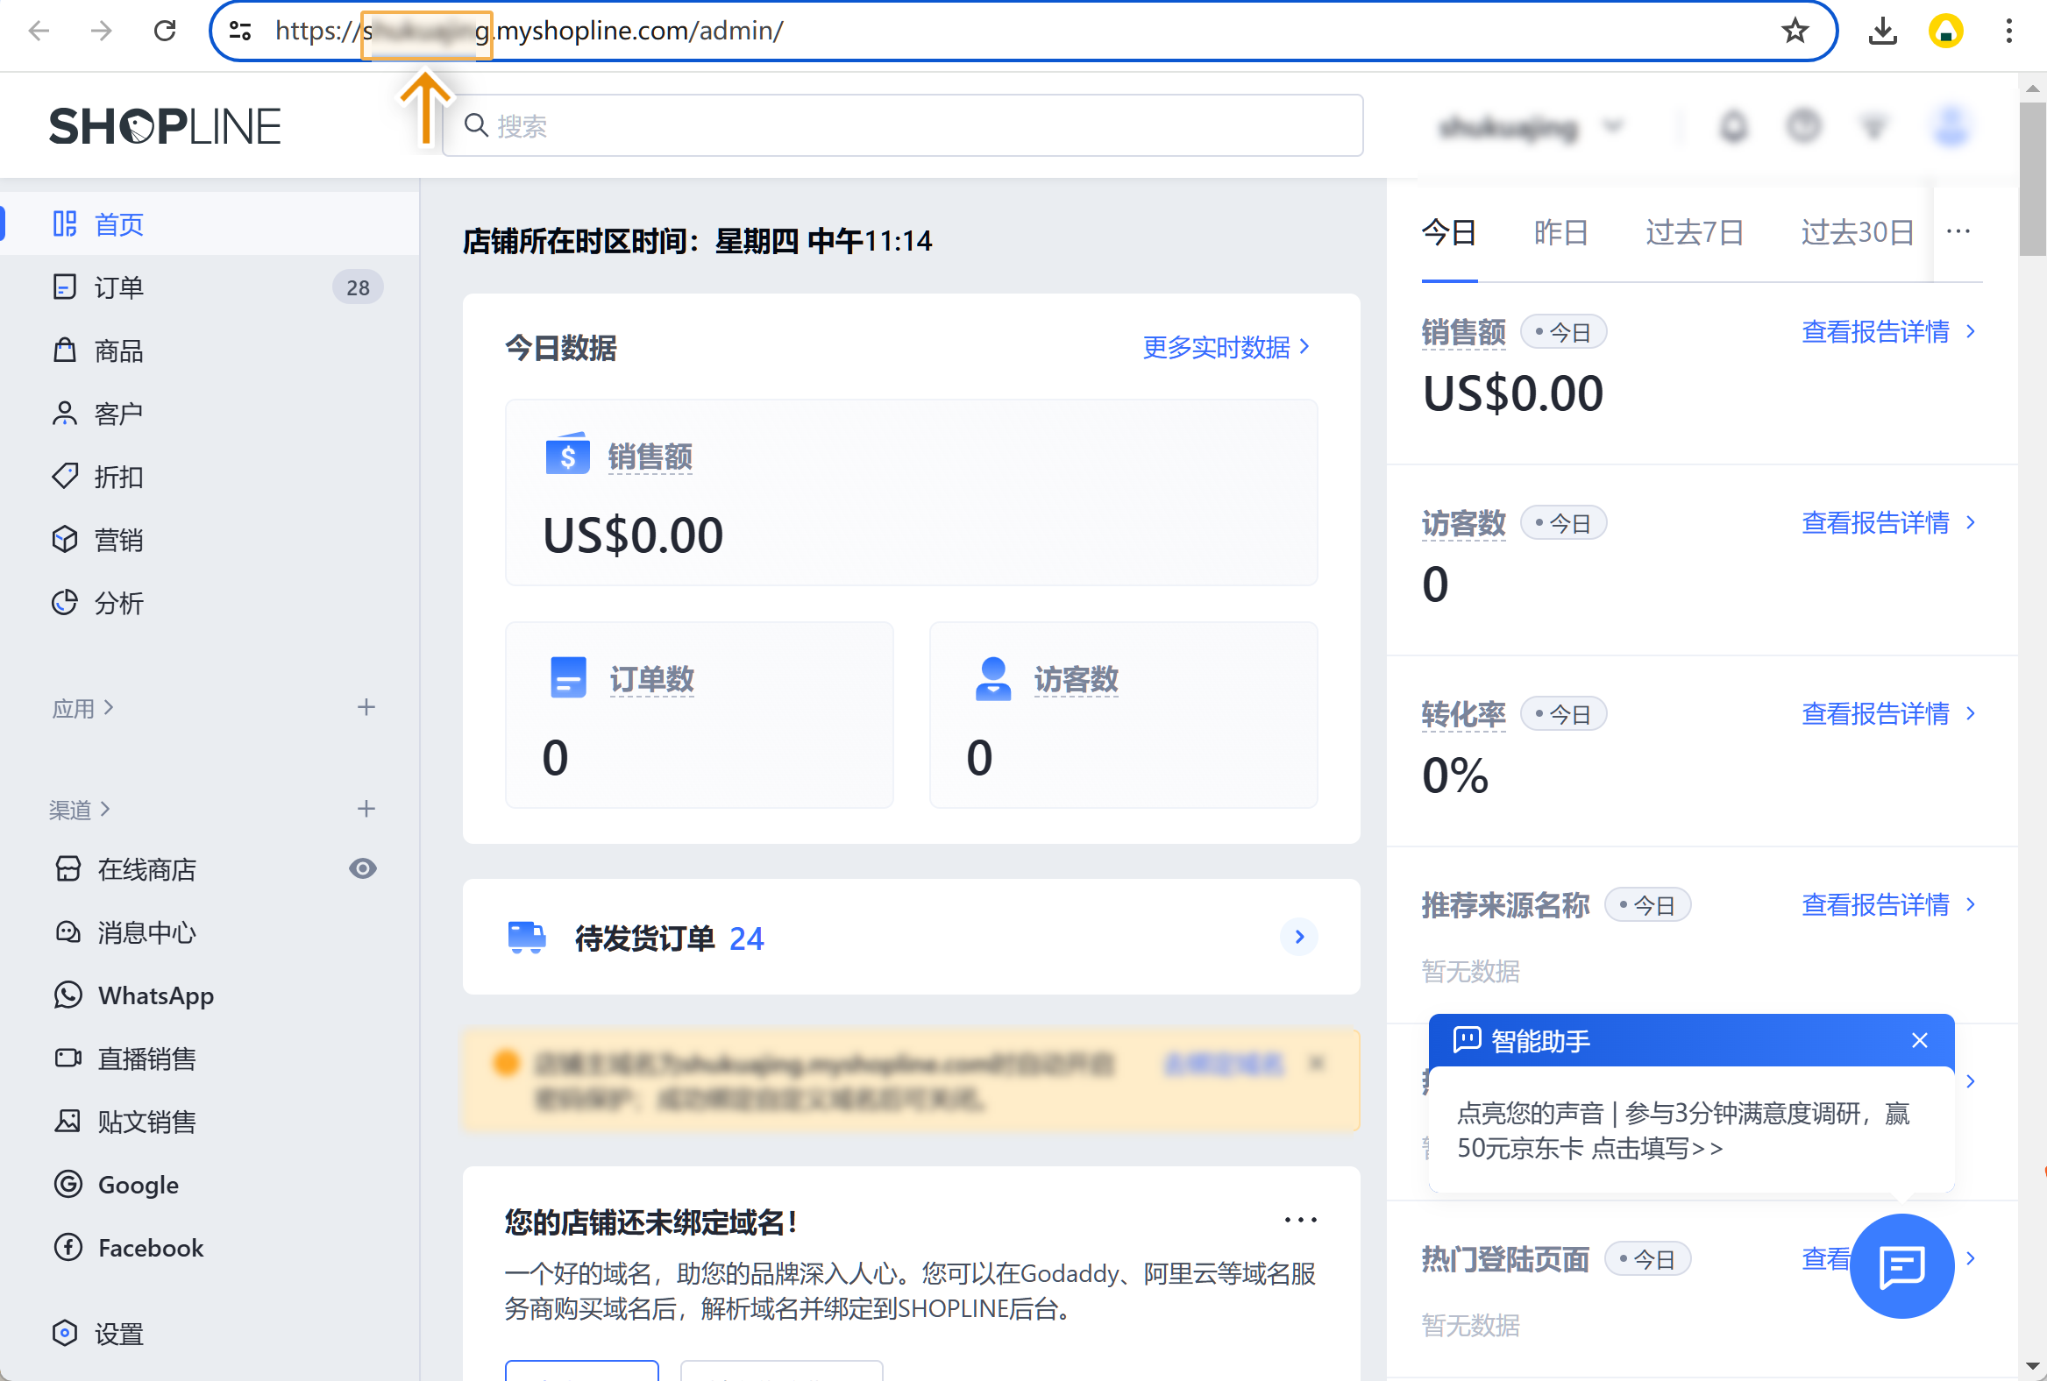Open settings (设置) in sidebar
Image resolution: width=2047 pixels, height=1381 pixels.
pyautogui.click(x=118, y=1334)
